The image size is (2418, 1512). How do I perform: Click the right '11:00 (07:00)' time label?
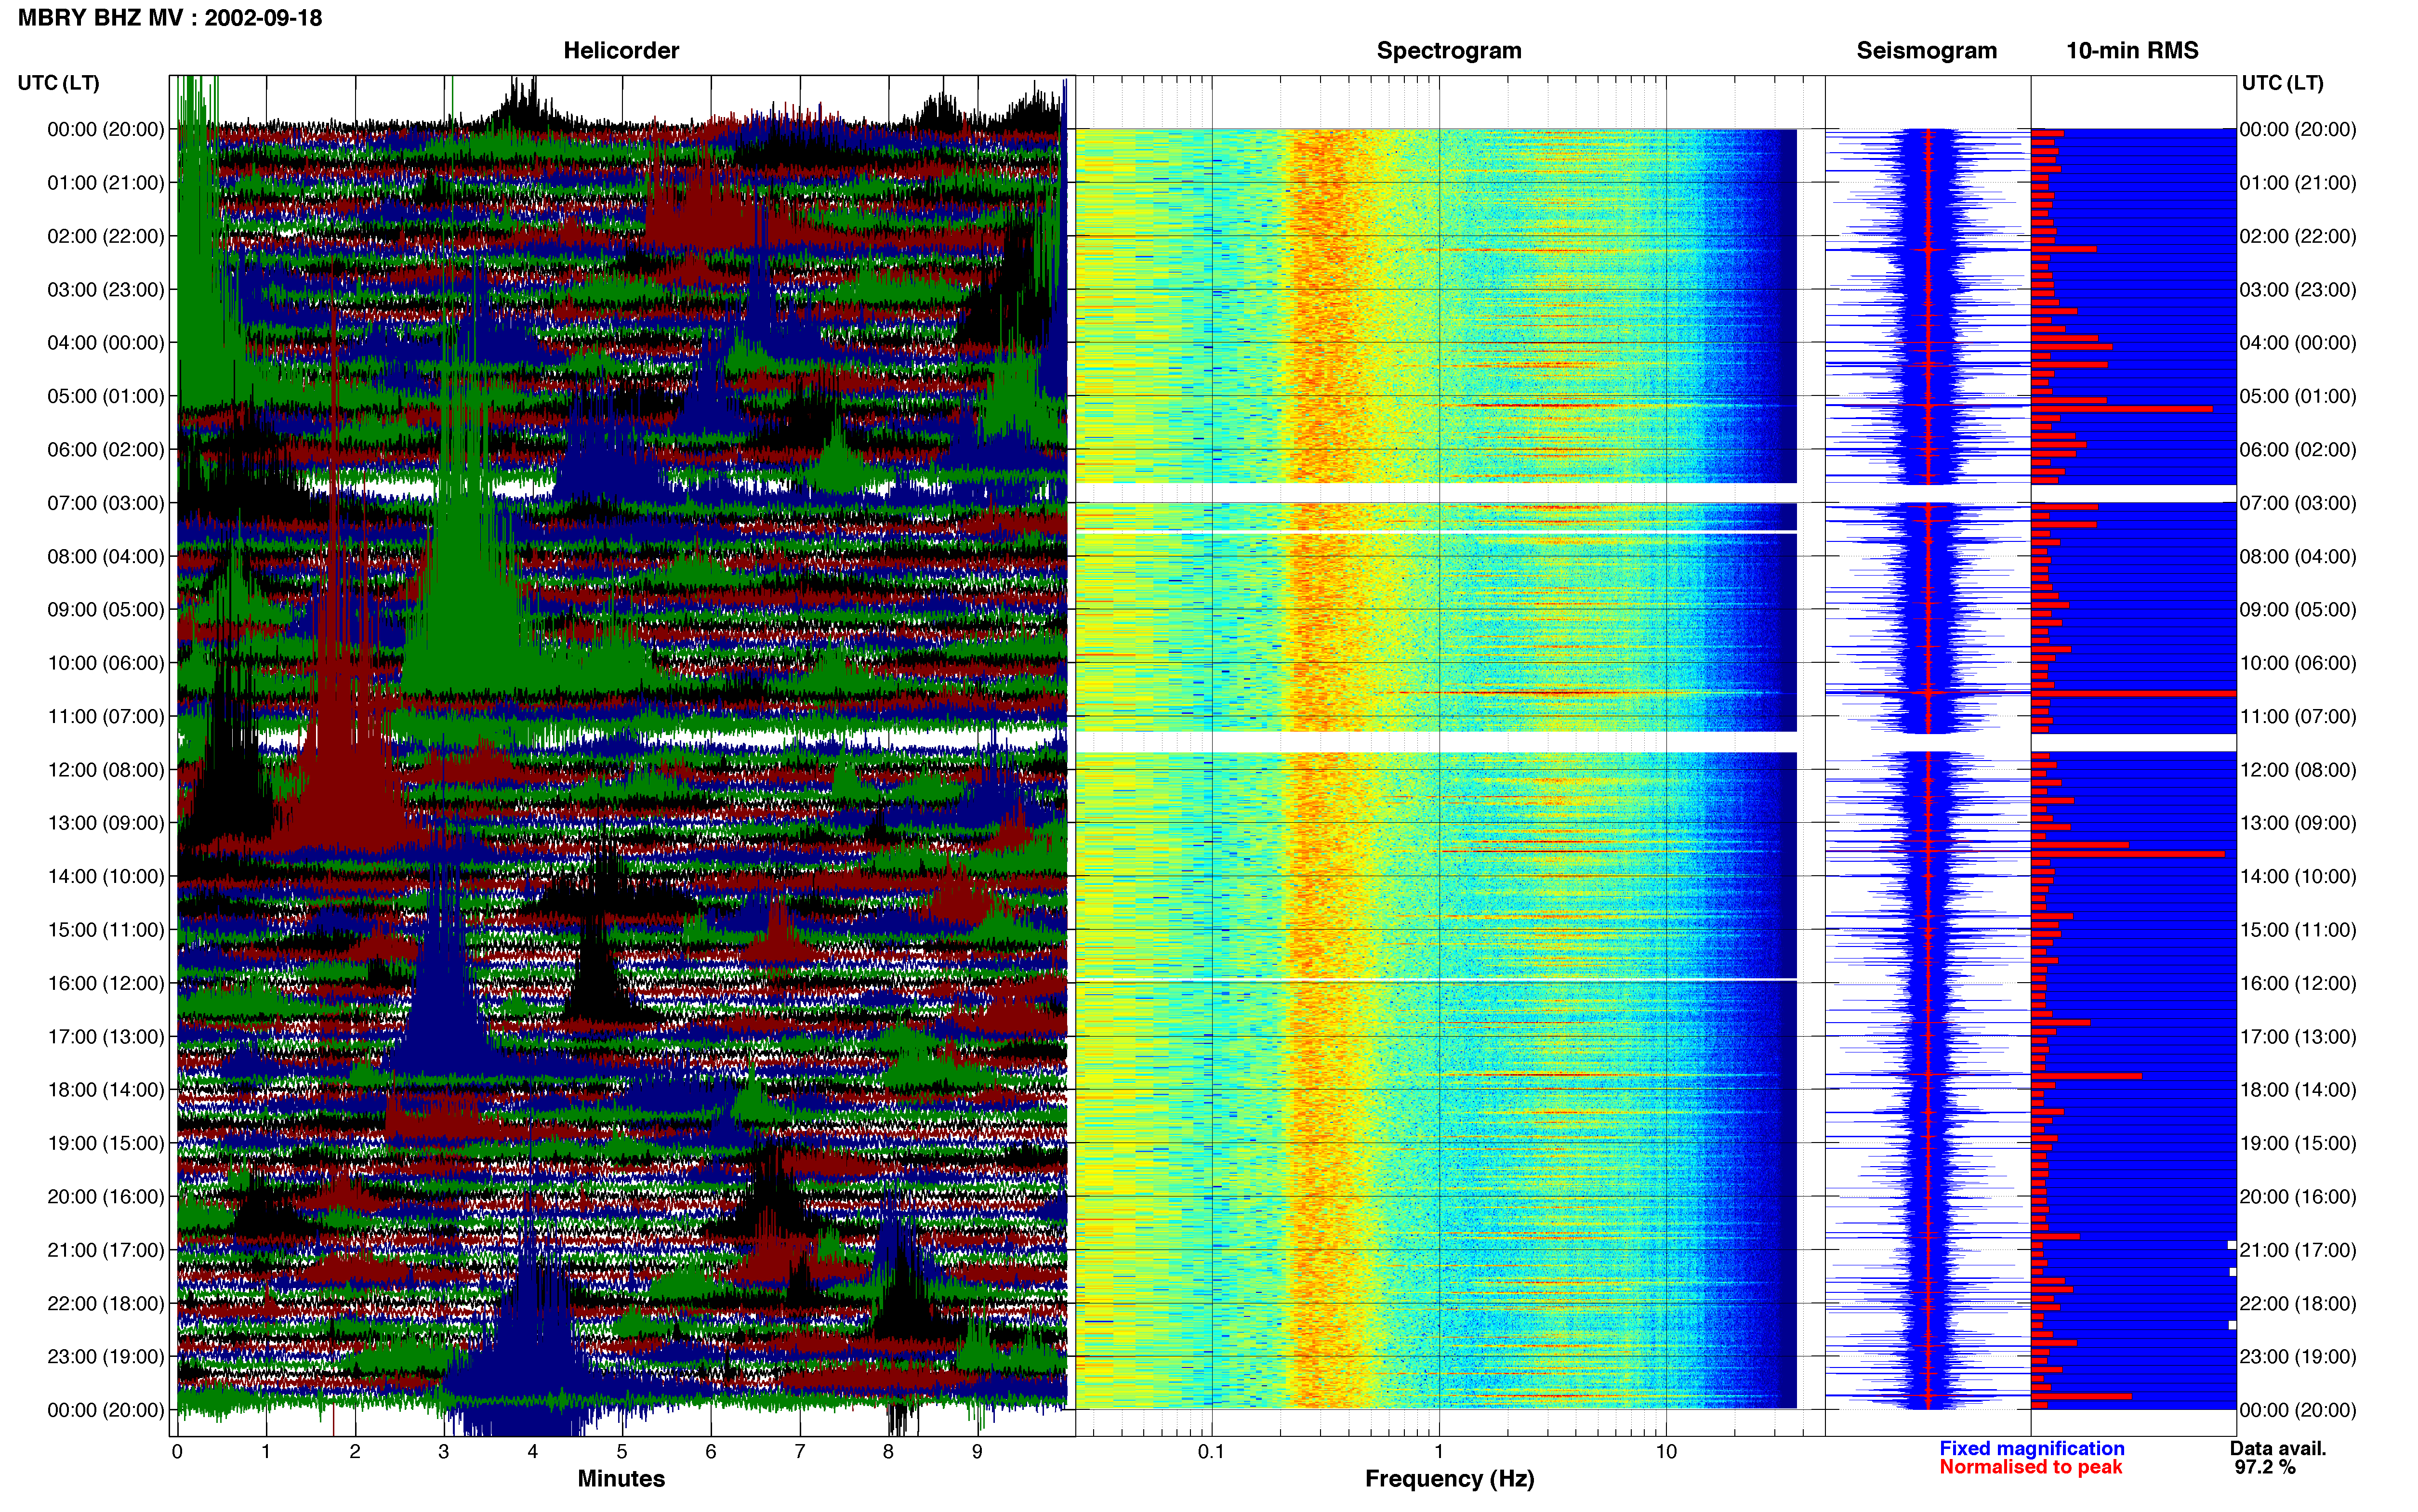tap(2298, 716)
